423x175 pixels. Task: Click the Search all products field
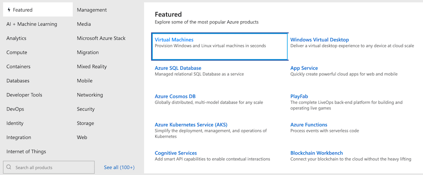tap(49, 167)
